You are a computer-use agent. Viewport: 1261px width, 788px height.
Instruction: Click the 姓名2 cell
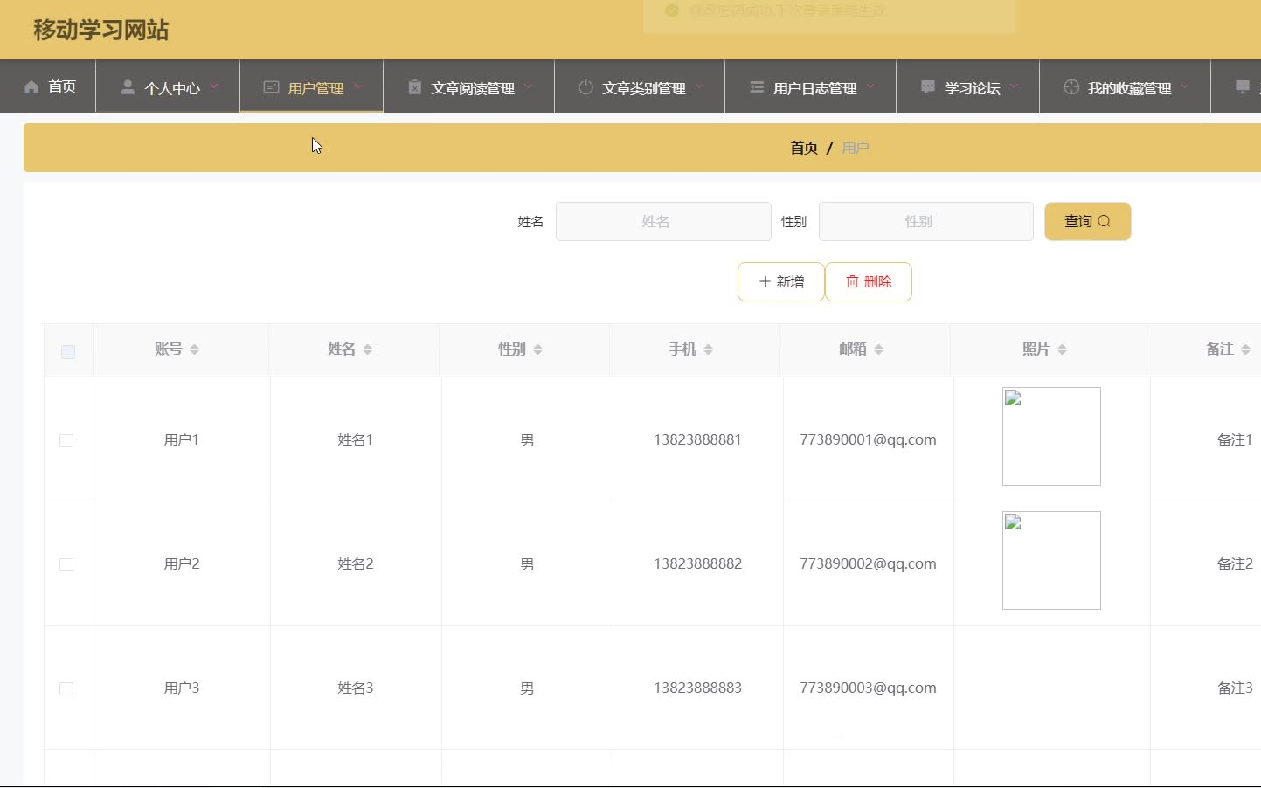point(356,564)
